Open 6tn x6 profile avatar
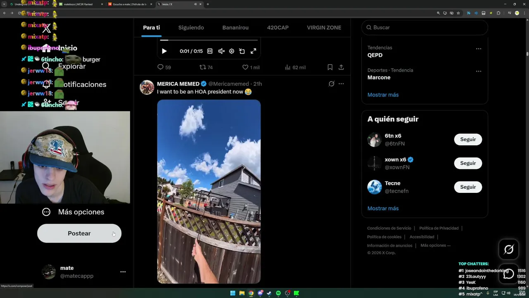Image resolution: width=529 pixels, height=298 pixels. (374, 139)
